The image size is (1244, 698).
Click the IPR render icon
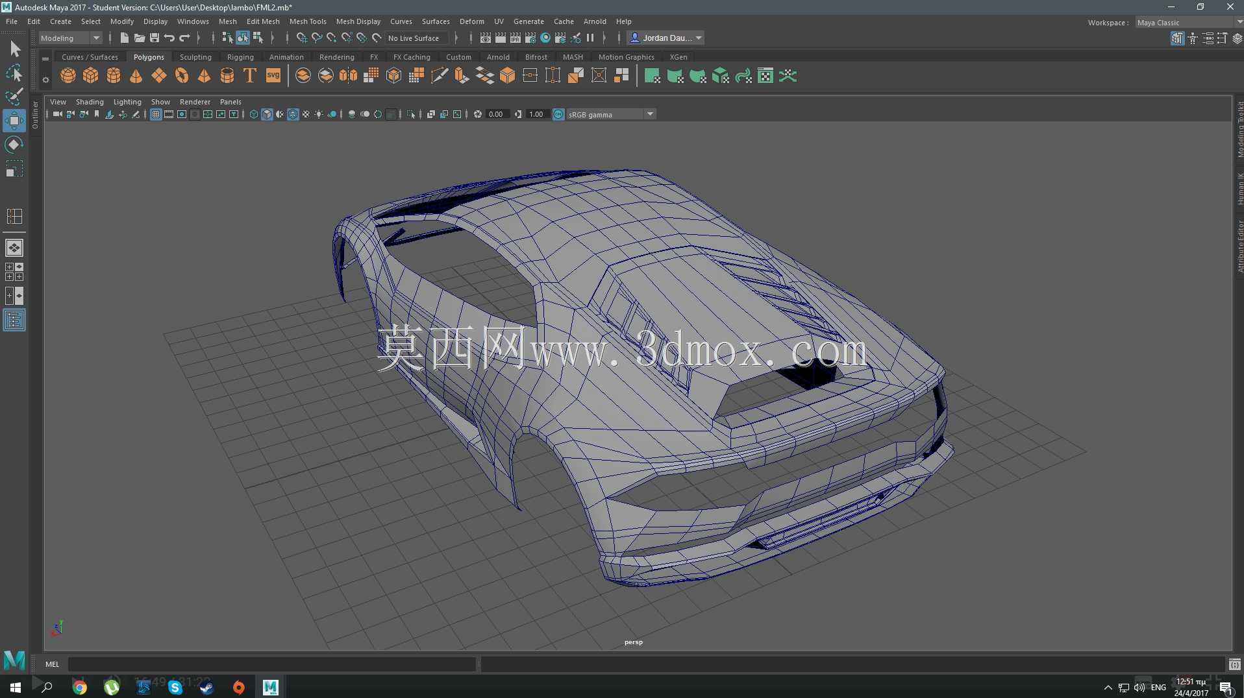(516, 38)
